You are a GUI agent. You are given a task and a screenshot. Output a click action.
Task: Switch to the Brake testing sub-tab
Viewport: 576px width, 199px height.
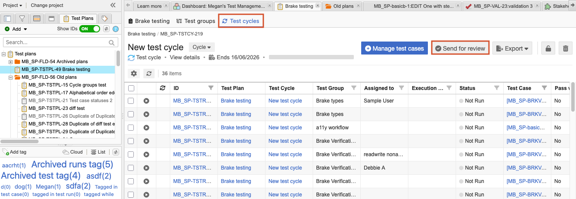(x=149, y=21)
